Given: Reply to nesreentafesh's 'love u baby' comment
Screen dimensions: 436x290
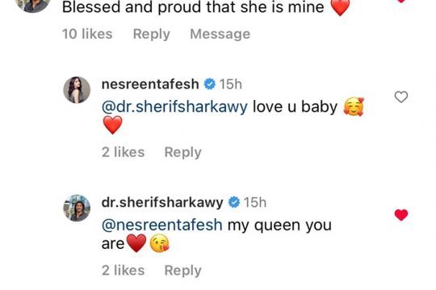Looking at the screenshot, I should 182,152.
